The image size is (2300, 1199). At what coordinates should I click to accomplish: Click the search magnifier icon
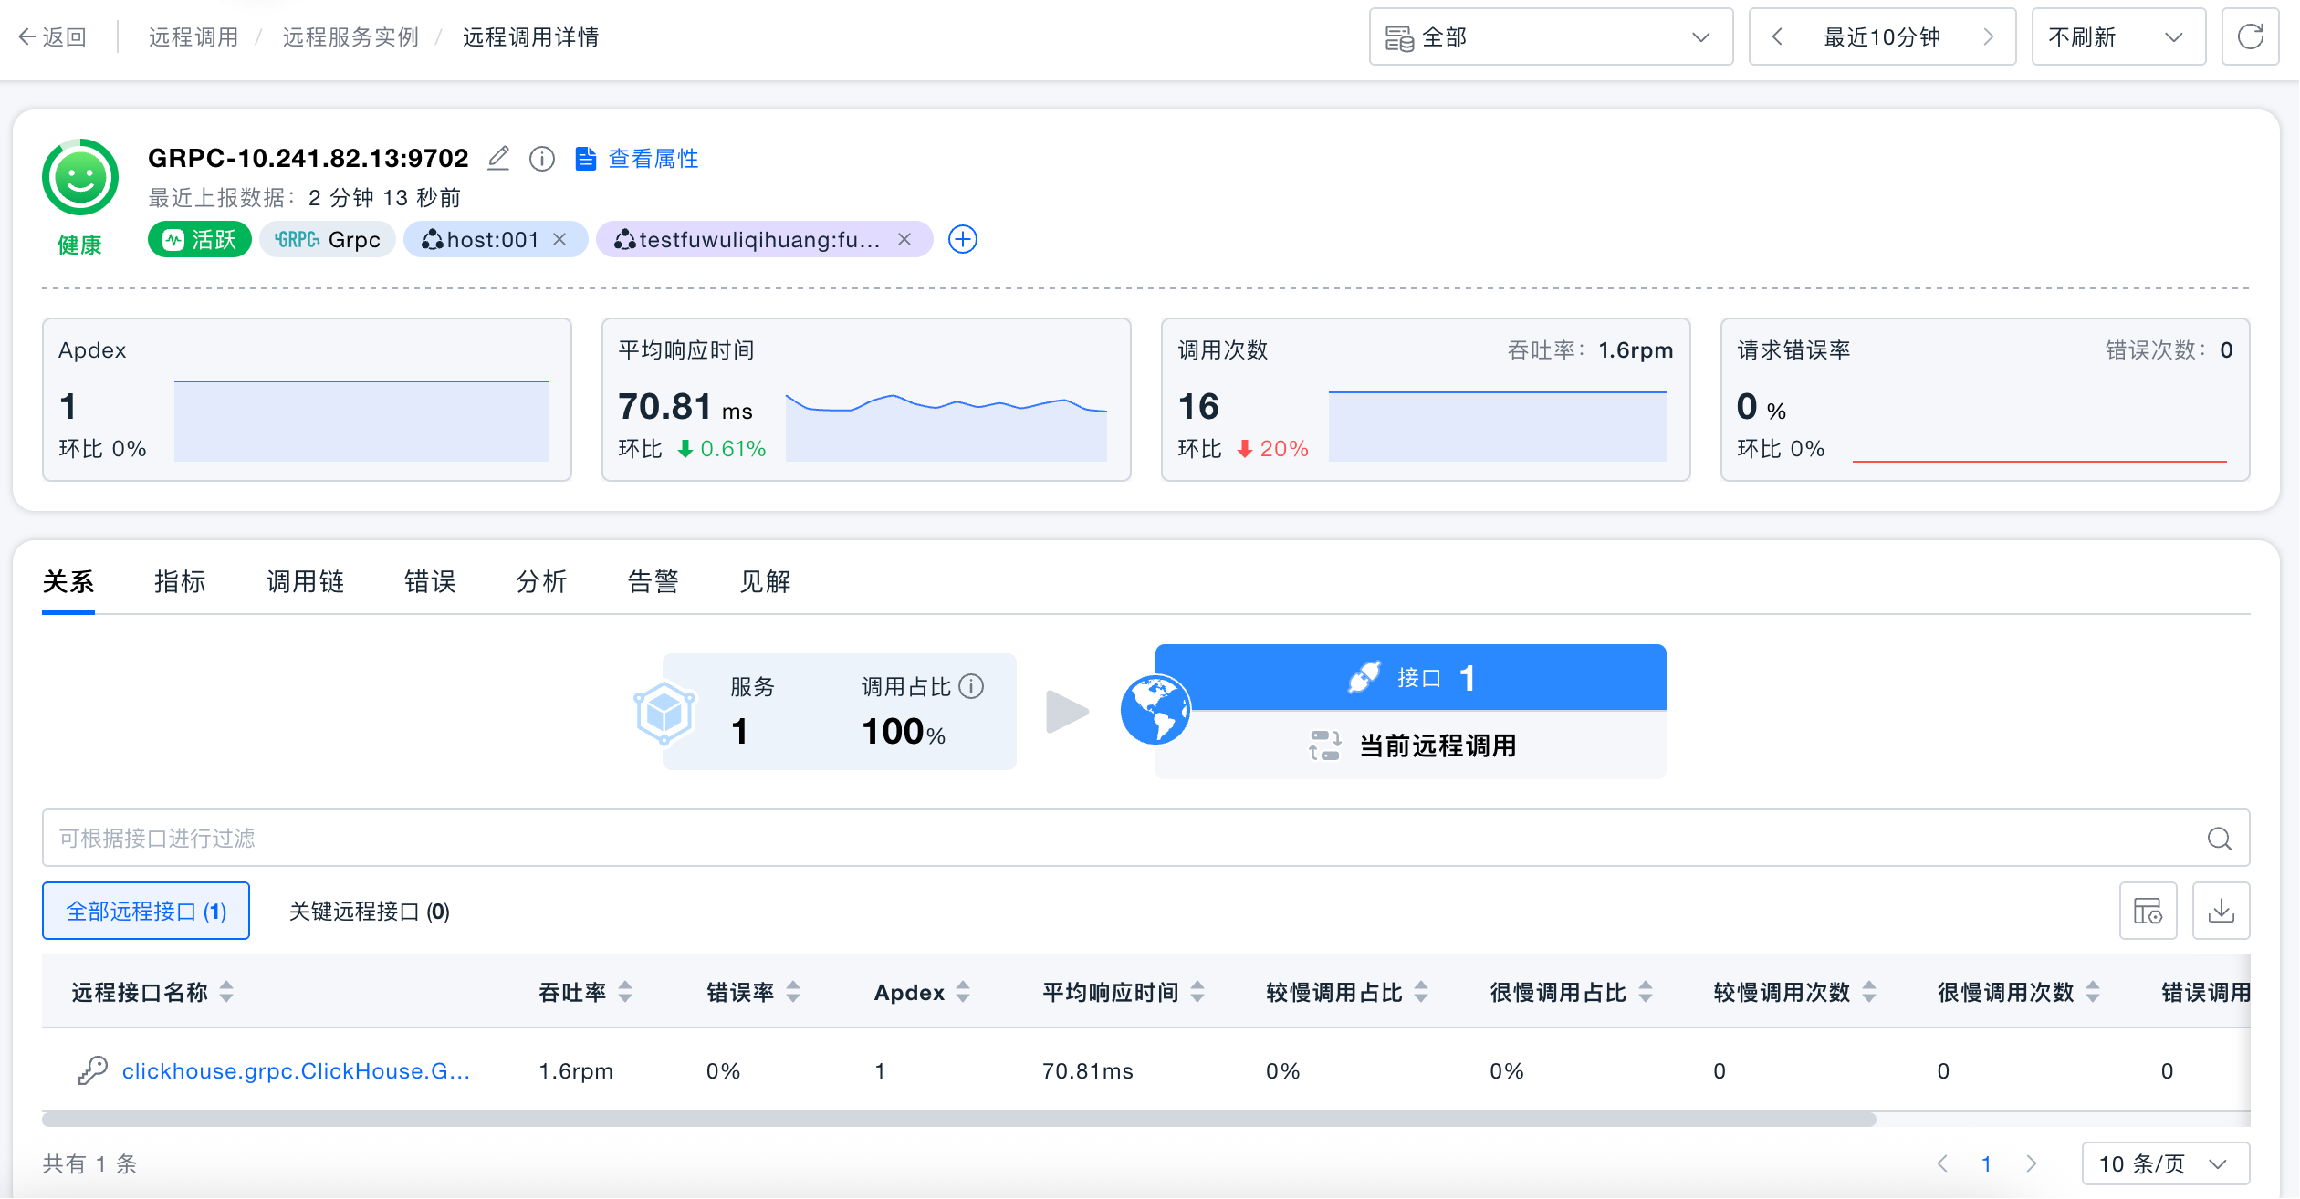2220,838
